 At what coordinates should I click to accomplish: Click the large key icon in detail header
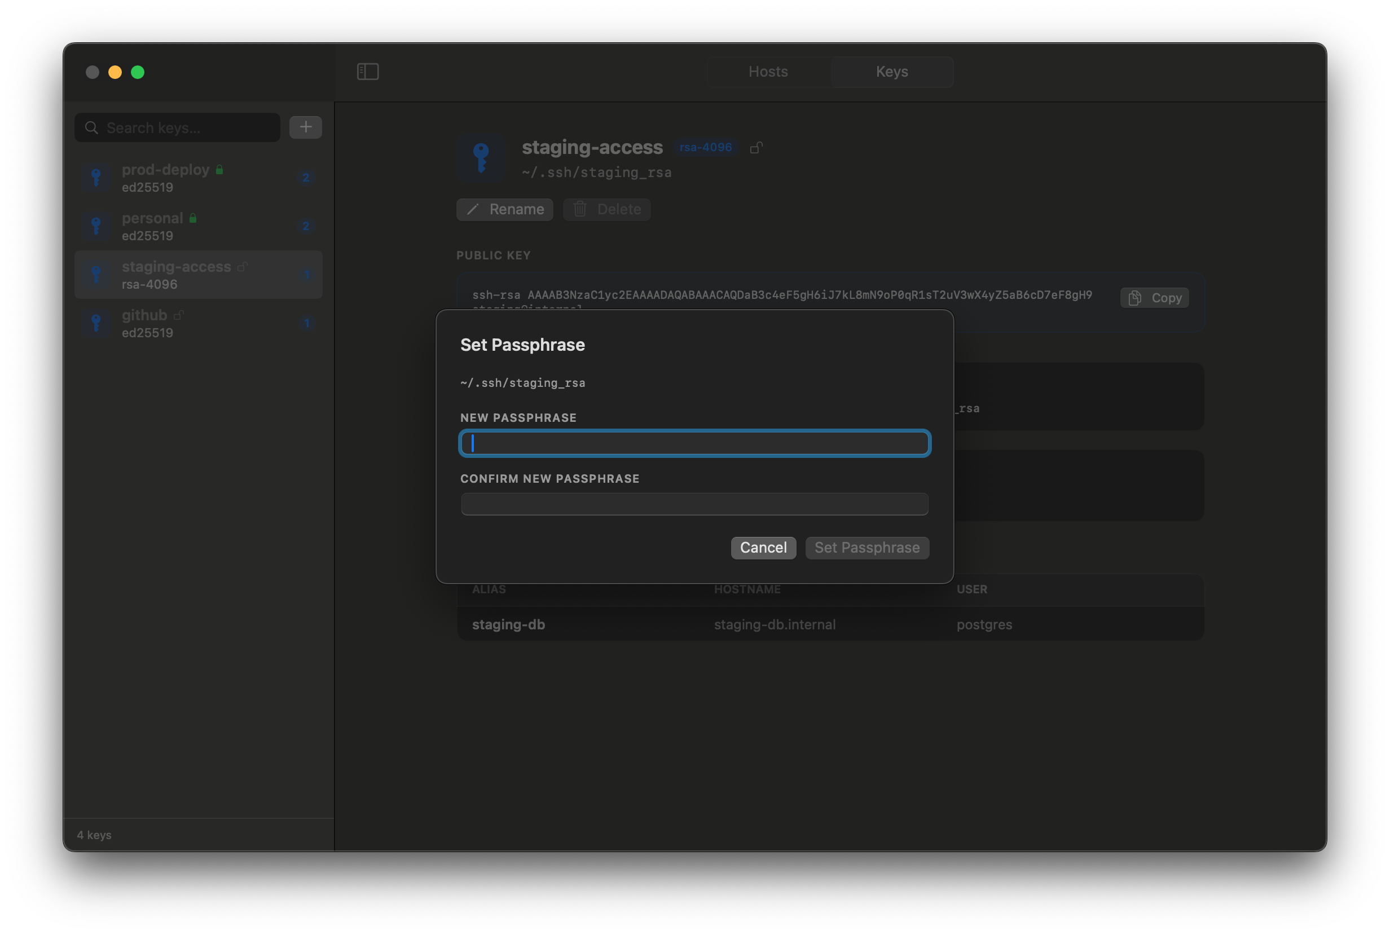(481, 158)
